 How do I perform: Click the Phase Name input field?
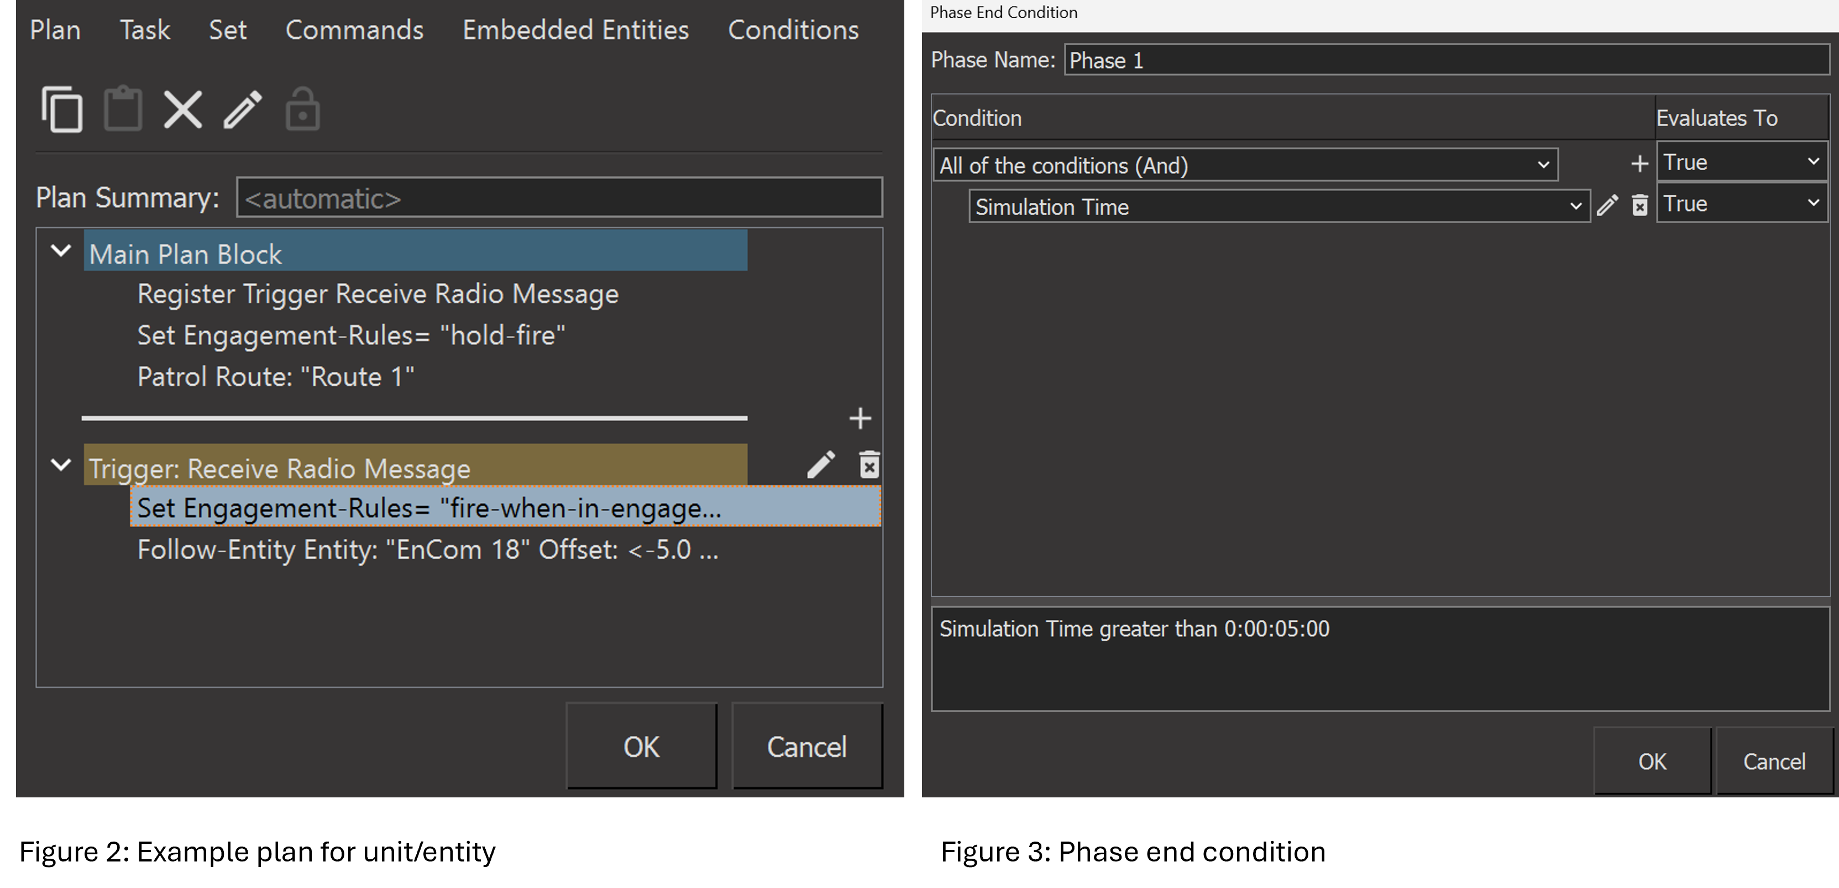(x=1447, y=60)
